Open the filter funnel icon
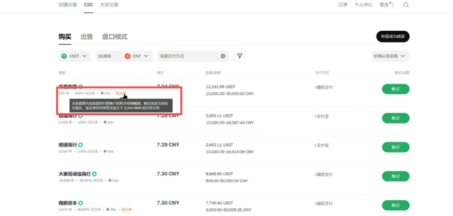 pyautogui.click(x=239, y=56)
